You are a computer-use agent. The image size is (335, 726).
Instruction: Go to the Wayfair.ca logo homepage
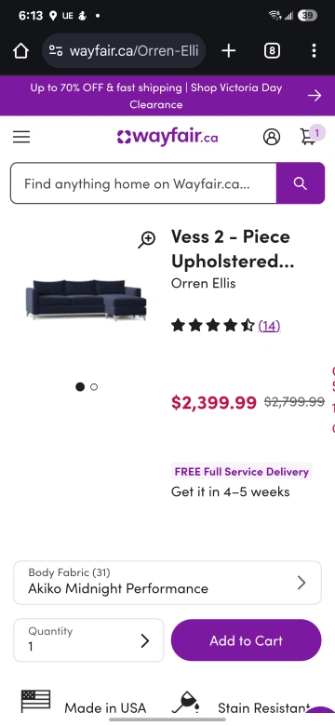click(x=167, y=137)
